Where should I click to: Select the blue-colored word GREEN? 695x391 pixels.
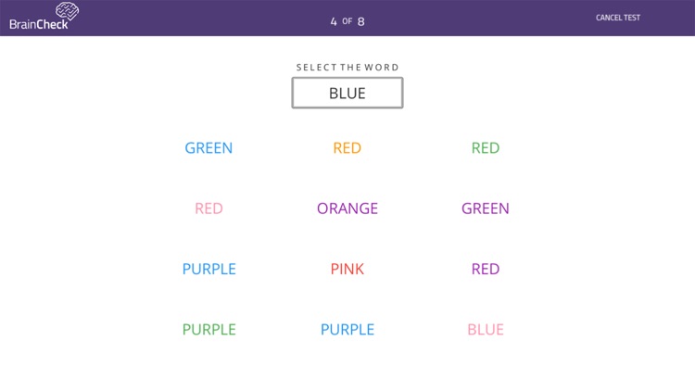208,147
